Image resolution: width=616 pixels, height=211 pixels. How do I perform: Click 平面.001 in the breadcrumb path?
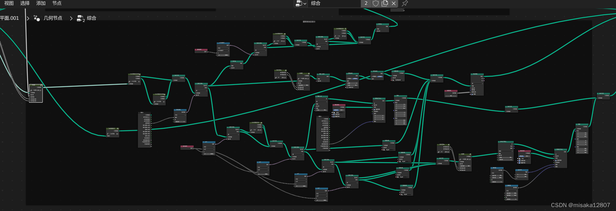[10, 18]
